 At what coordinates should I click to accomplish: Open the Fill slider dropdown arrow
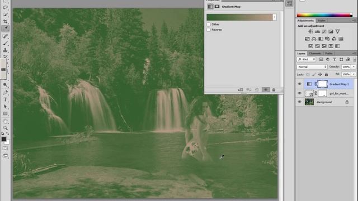coord(354,74)
